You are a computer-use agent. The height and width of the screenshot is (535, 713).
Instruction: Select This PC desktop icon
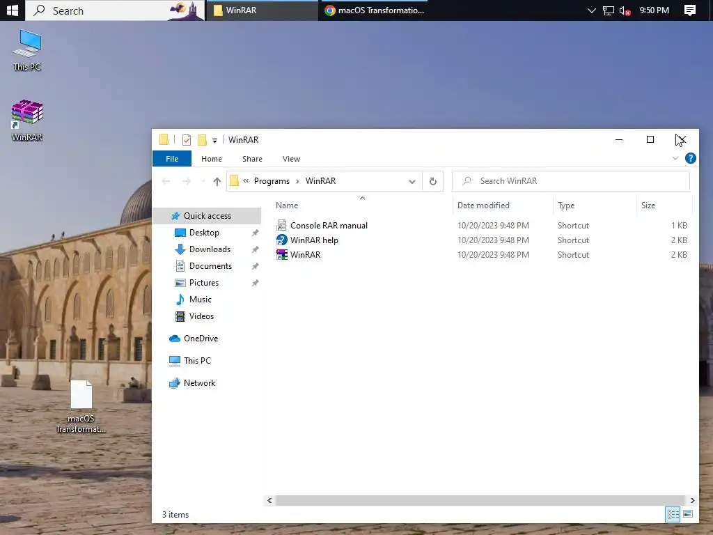[27, 50]
